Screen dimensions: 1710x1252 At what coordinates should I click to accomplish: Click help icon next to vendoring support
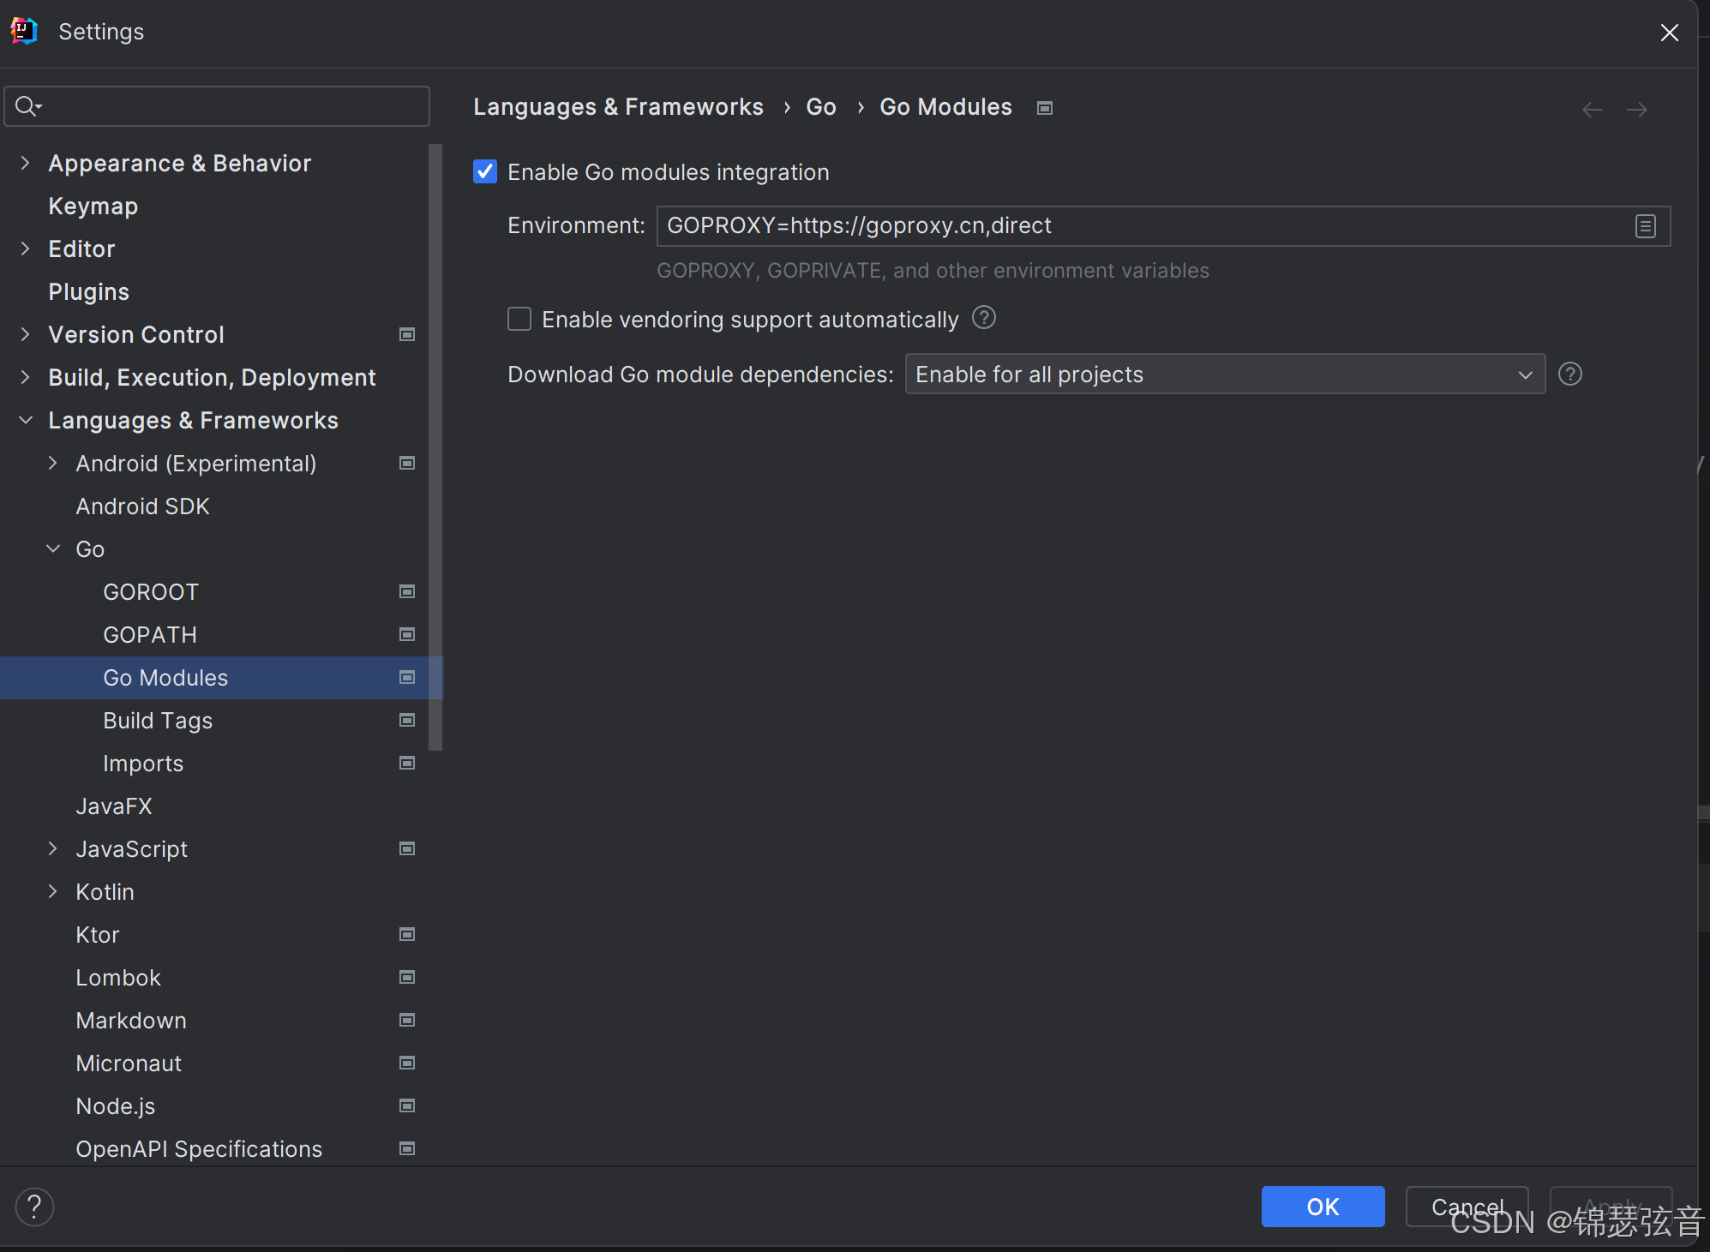(984, 318)
